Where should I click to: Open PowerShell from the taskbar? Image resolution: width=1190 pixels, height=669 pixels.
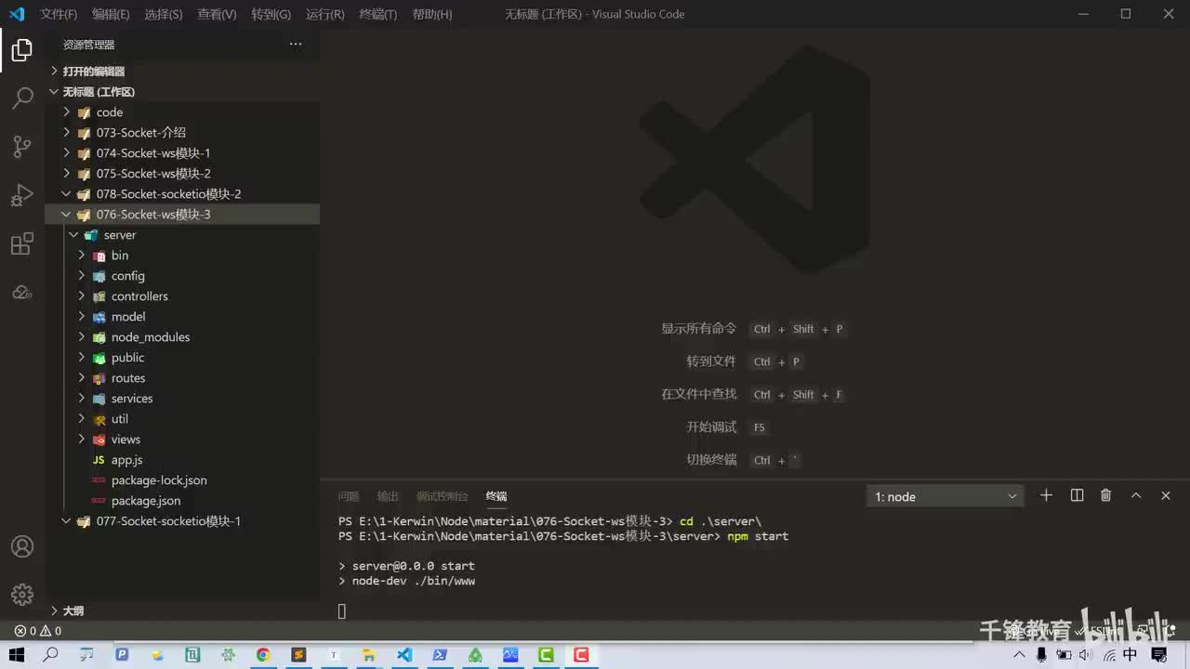pyautogui.click(x=440, y=655)
